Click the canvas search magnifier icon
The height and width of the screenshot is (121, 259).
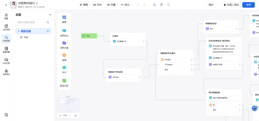pos(169,5)
